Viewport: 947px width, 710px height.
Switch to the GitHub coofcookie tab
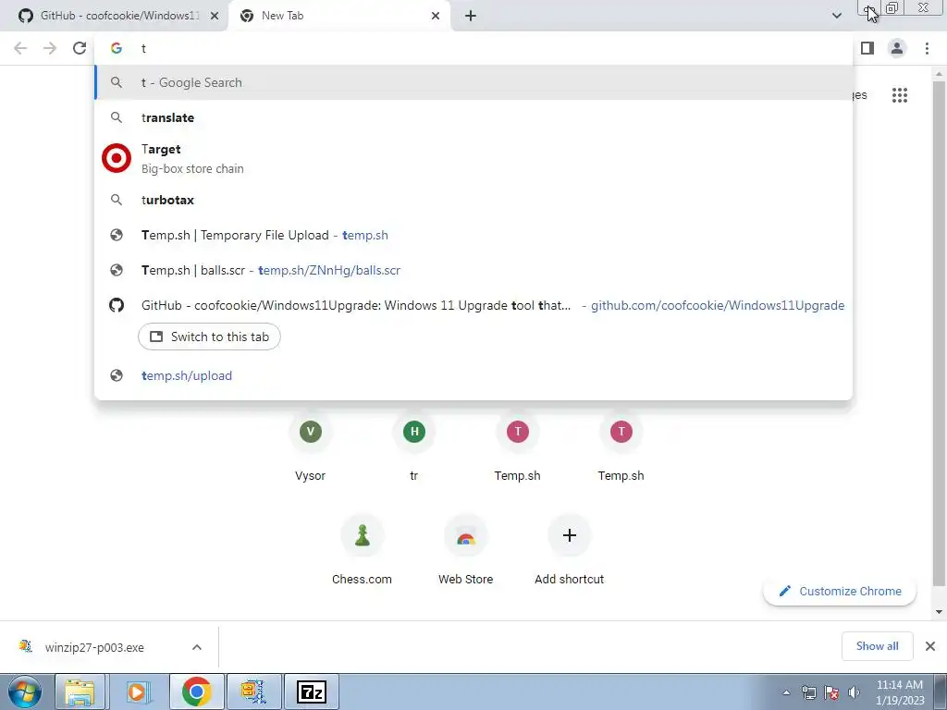click(115, 16)
